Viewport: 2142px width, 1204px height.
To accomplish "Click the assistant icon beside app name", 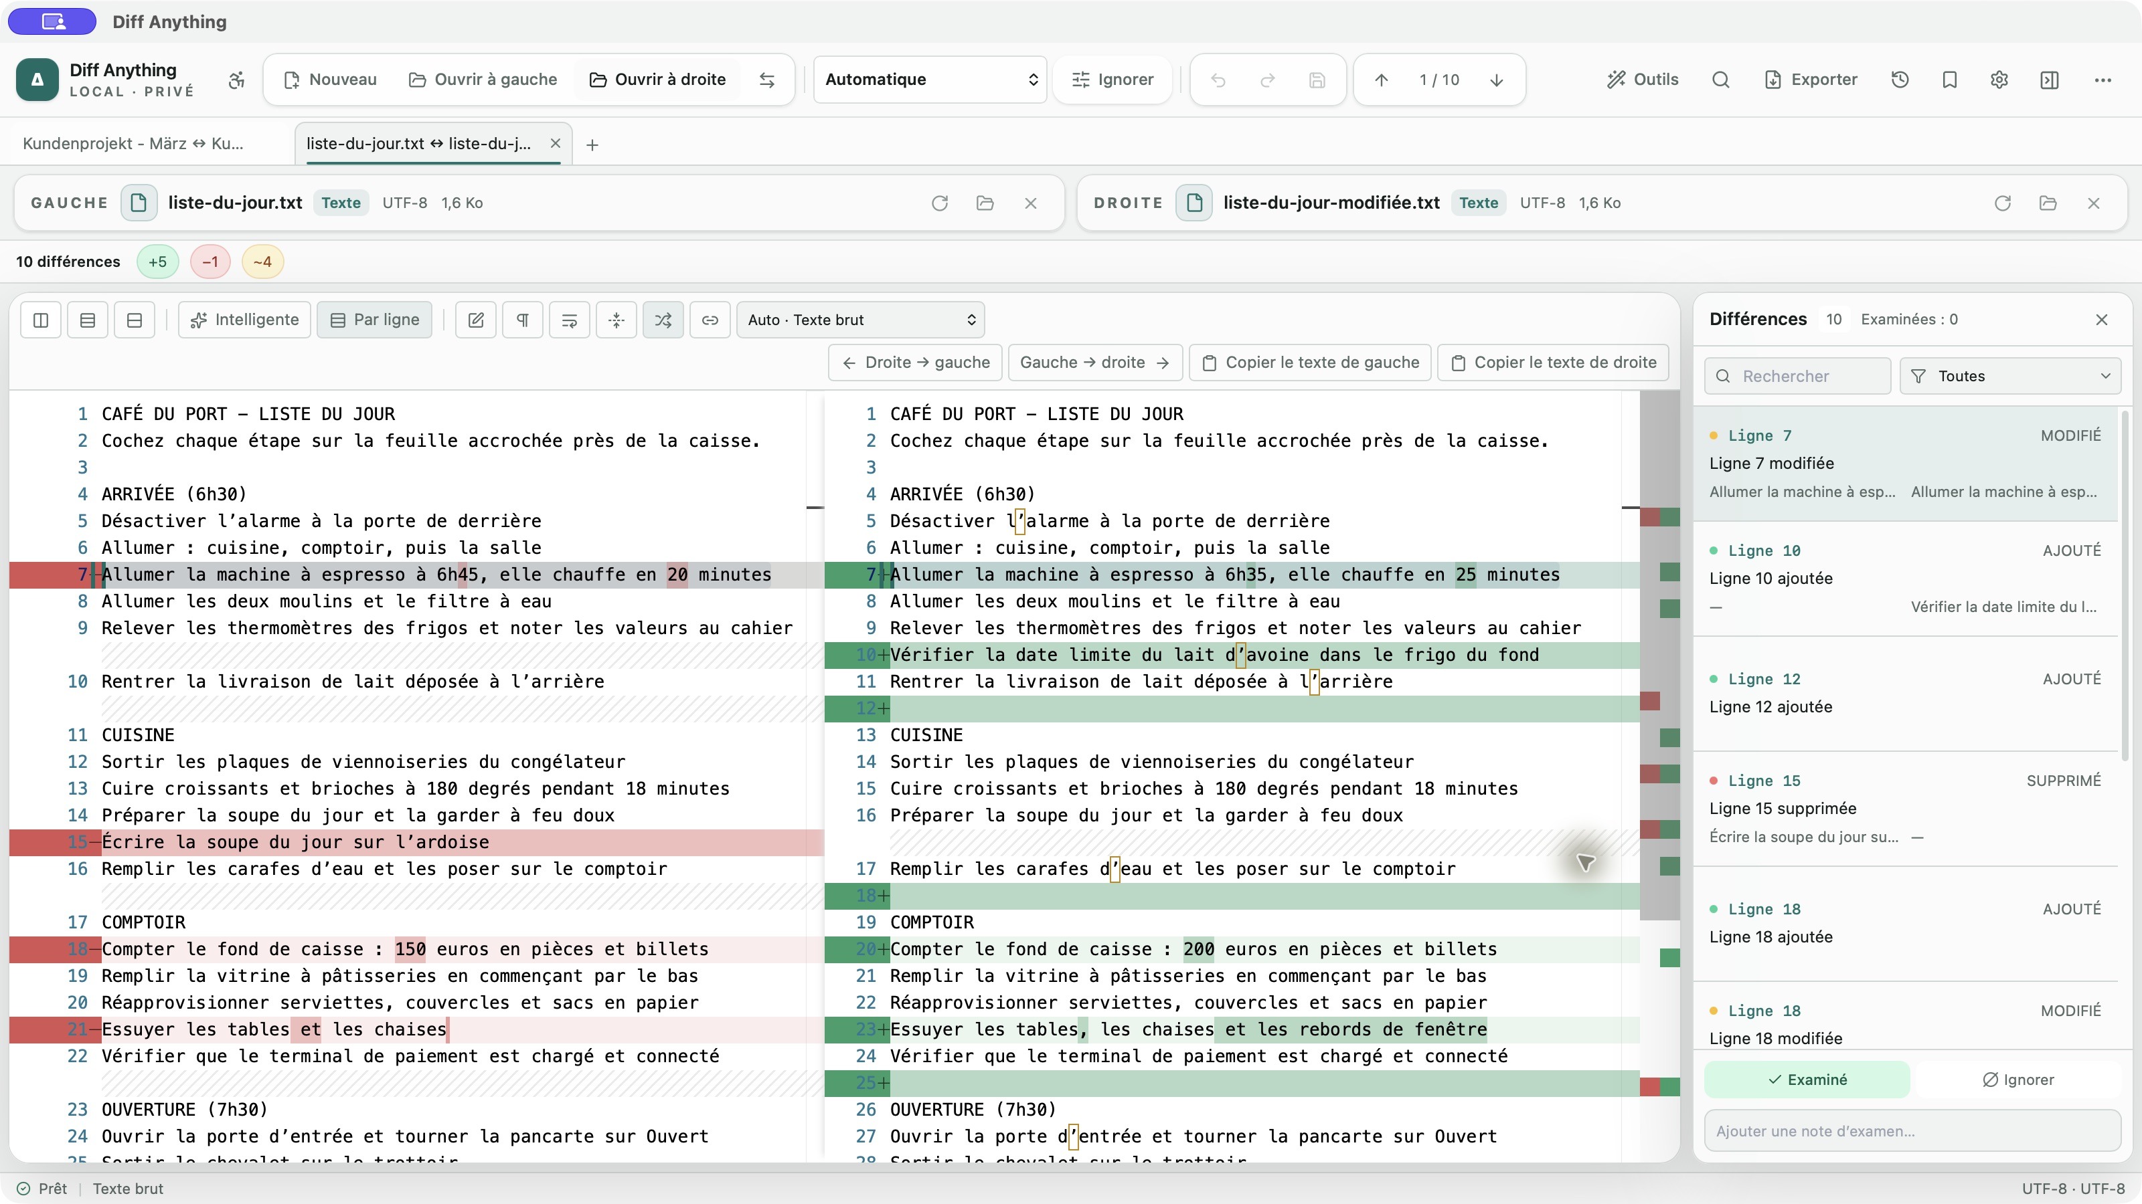I will point(237,80).
